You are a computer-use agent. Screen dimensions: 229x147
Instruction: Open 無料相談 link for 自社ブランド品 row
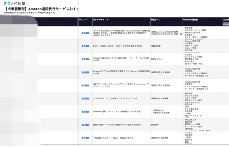[85, 85]
